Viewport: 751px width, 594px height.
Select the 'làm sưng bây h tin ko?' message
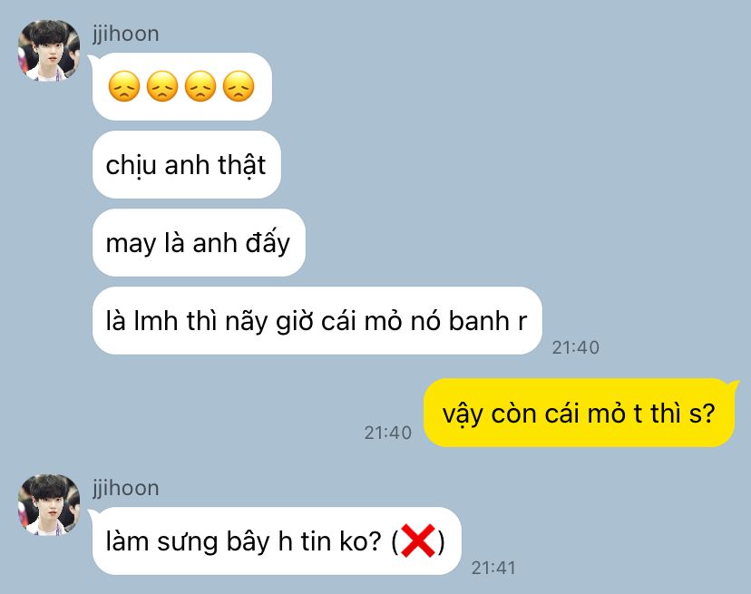[x=277, y=540]
